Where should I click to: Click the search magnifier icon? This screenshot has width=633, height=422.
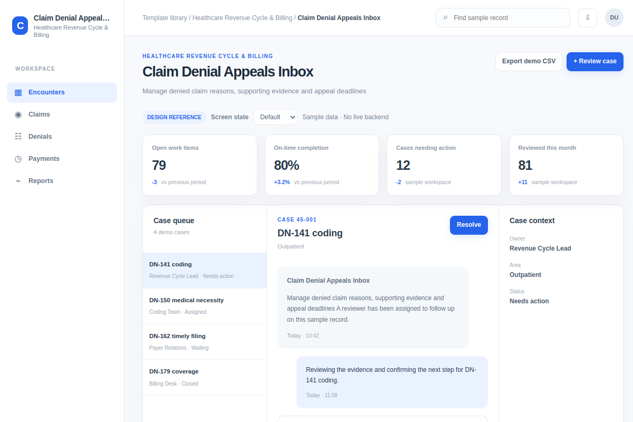(446, 18)
